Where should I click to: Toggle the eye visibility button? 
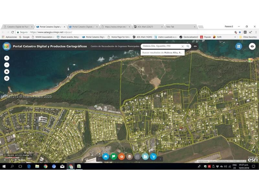[x=252, y=46]
